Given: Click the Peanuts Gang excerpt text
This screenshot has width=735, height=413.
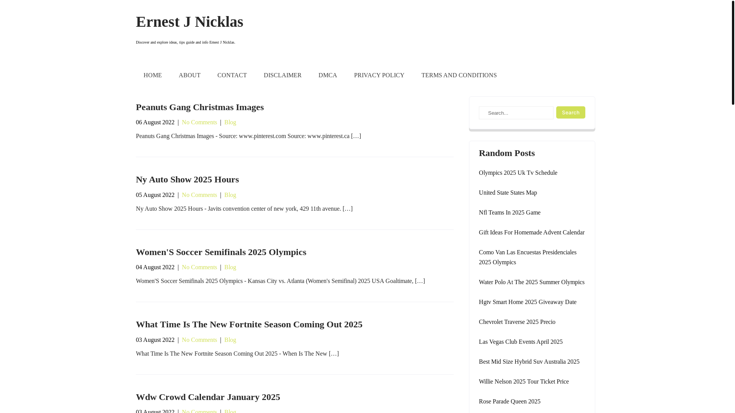Looking at the screenshot, I should (x=248, y=136).
